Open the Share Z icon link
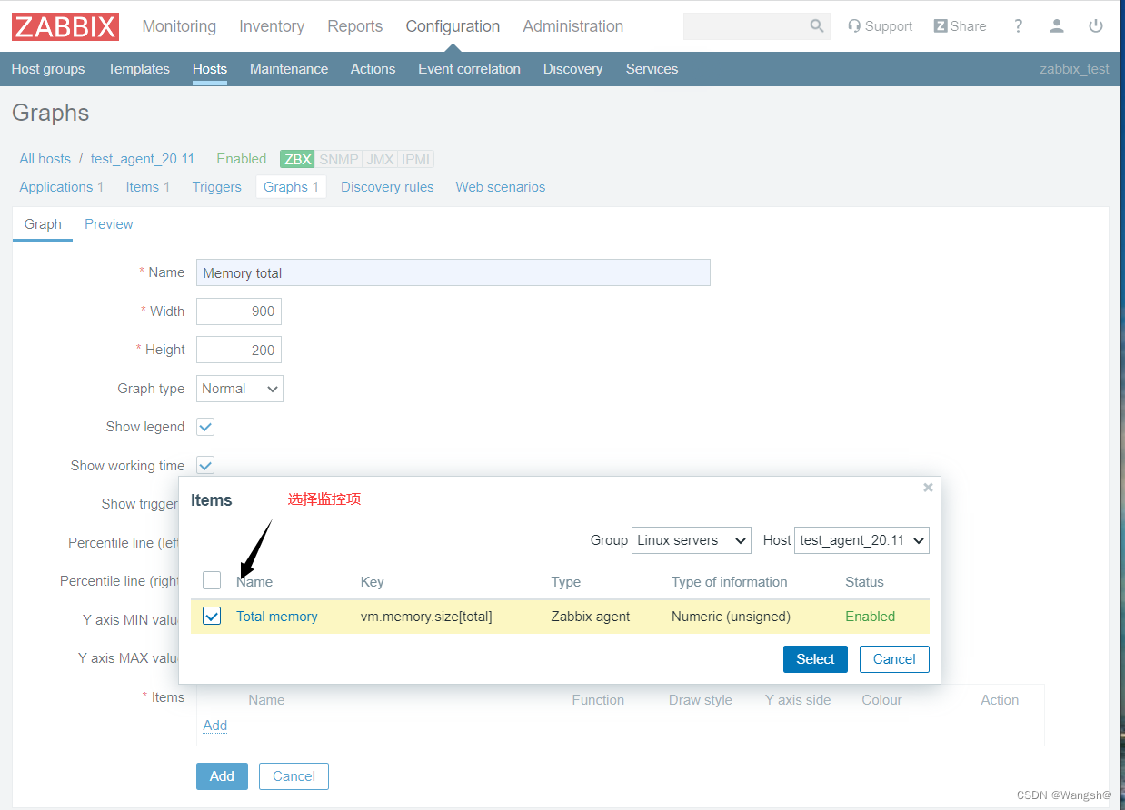Image resolution: width=1125 pixels, height=810 pixels. [960, 26]
